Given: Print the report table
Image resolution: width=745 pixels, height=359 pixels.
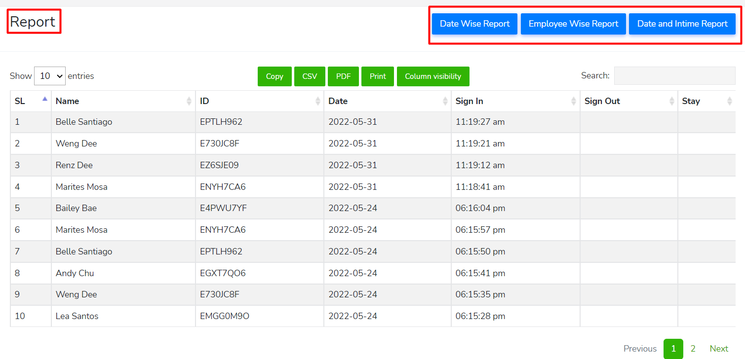Looking at the screenshot, I should click(378, 76).
